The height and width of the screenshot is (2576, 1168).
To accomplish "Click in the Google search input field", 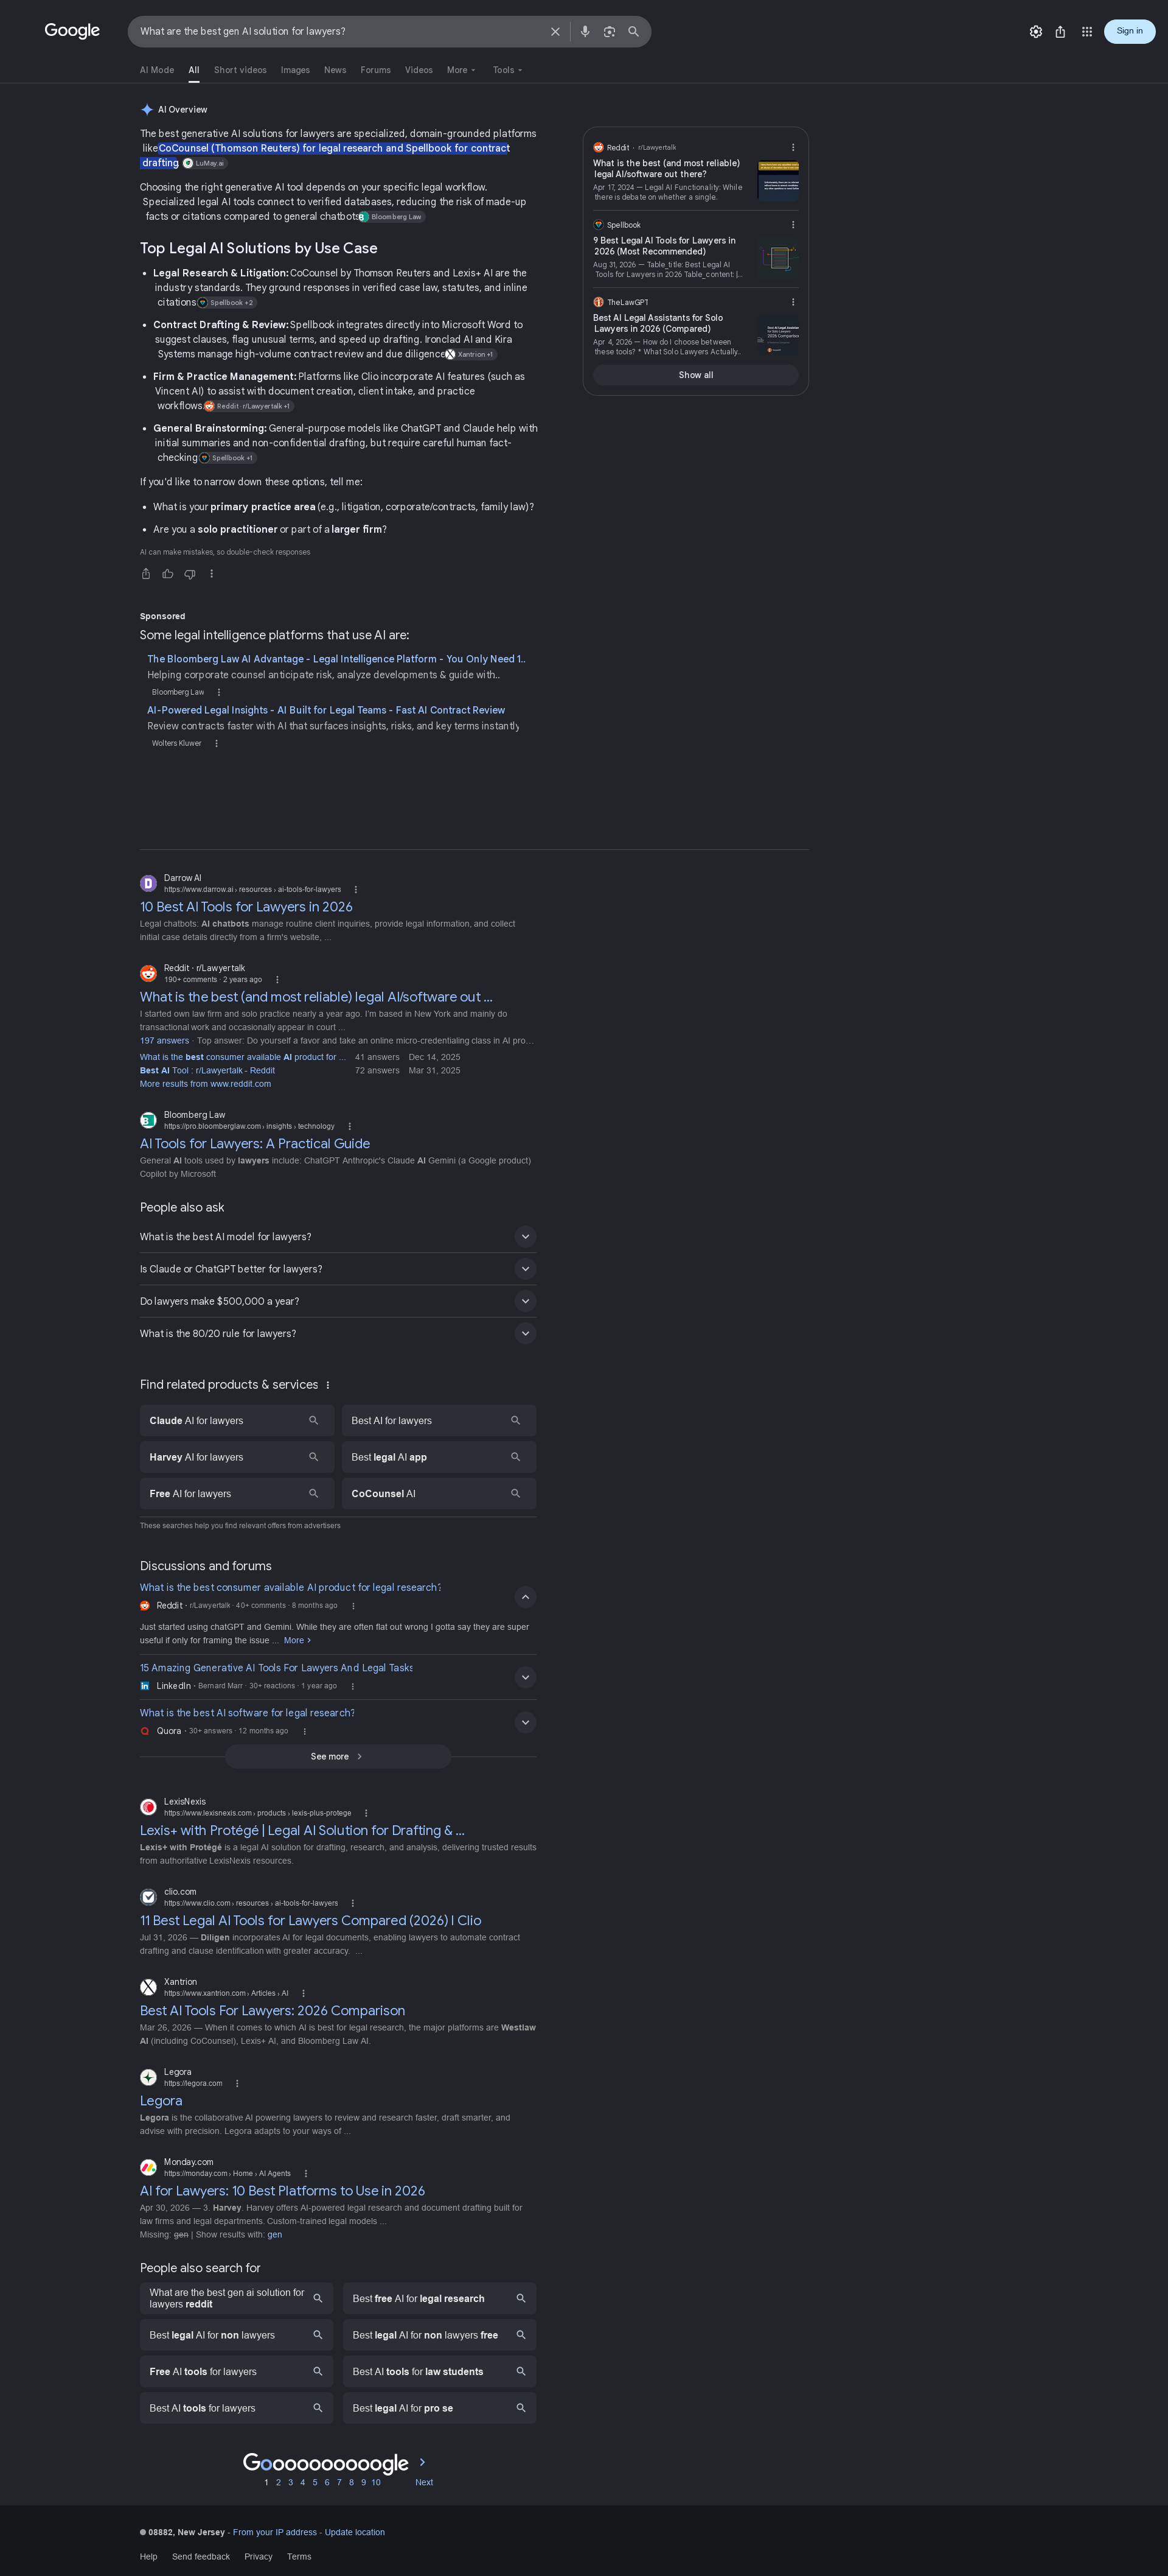I will click(339, 32).
